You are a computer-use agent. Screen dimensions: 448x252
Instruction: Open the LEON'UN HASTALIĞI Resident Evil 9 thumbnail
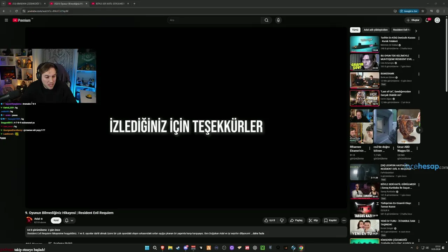(x=364, y=172)
